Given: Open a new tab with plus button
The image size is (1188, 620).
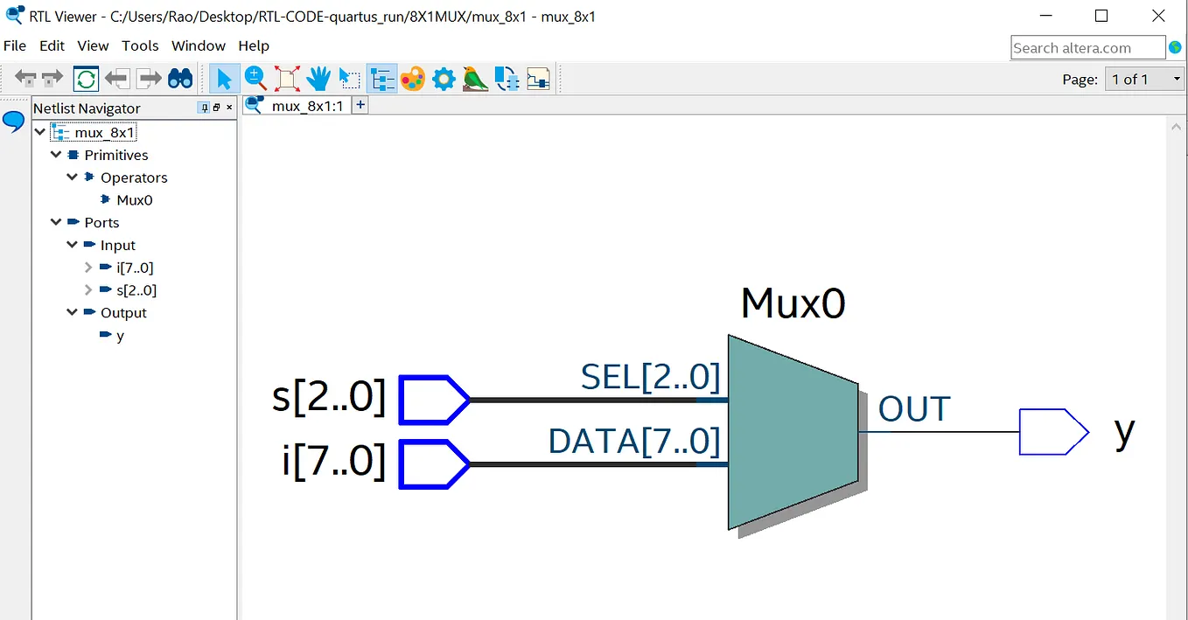Looking at the screenshot, I should click(360, 104).
